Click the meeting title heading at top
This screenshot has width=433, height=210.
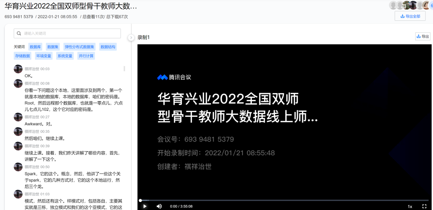click(71, 6)
